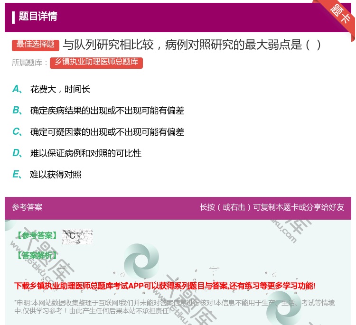356x325 pixels.
Task: Click the red 下载乡镇执业助理医师总题库考试APP promo link
Action: (165, 286)
